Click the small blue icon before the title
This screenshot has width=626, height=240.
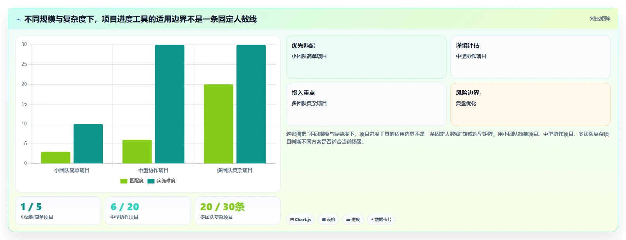(x=18, y=19)
